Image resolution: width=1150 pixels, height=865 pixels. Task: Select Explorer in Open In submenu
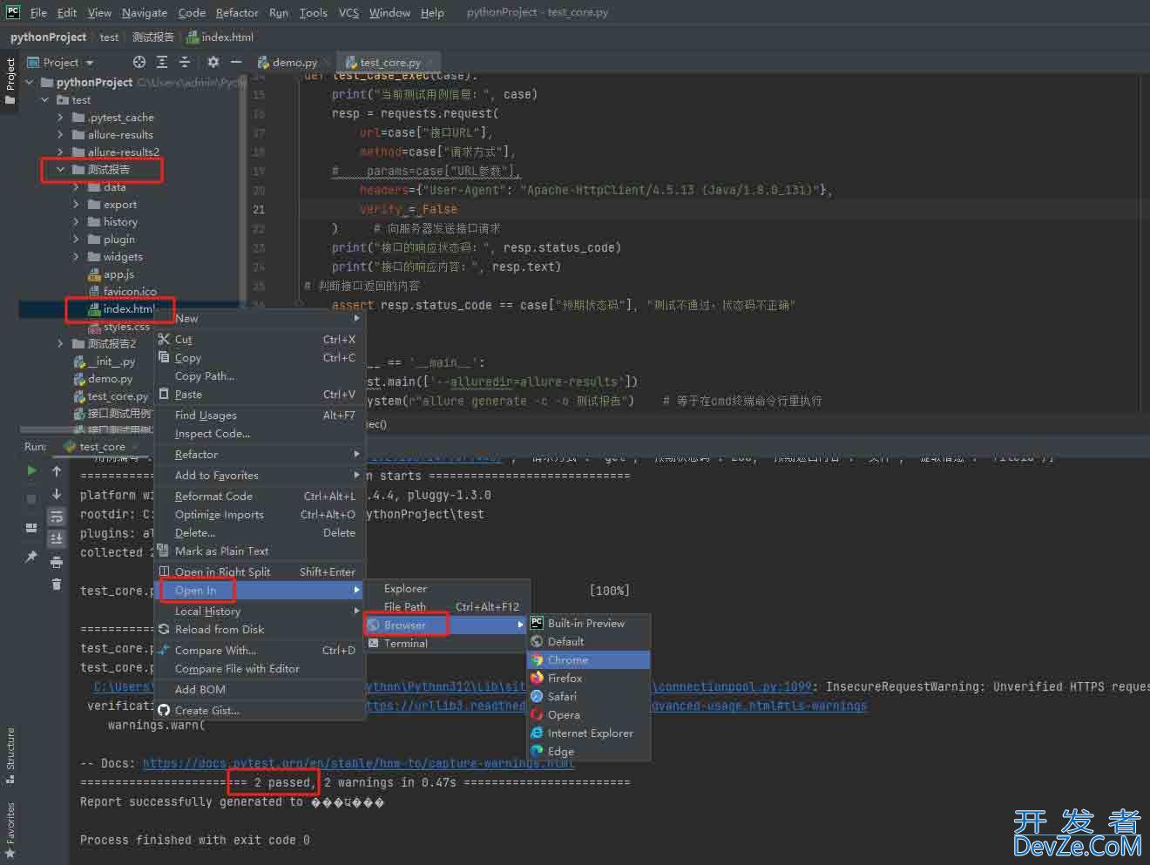click(x=447, y=589)
